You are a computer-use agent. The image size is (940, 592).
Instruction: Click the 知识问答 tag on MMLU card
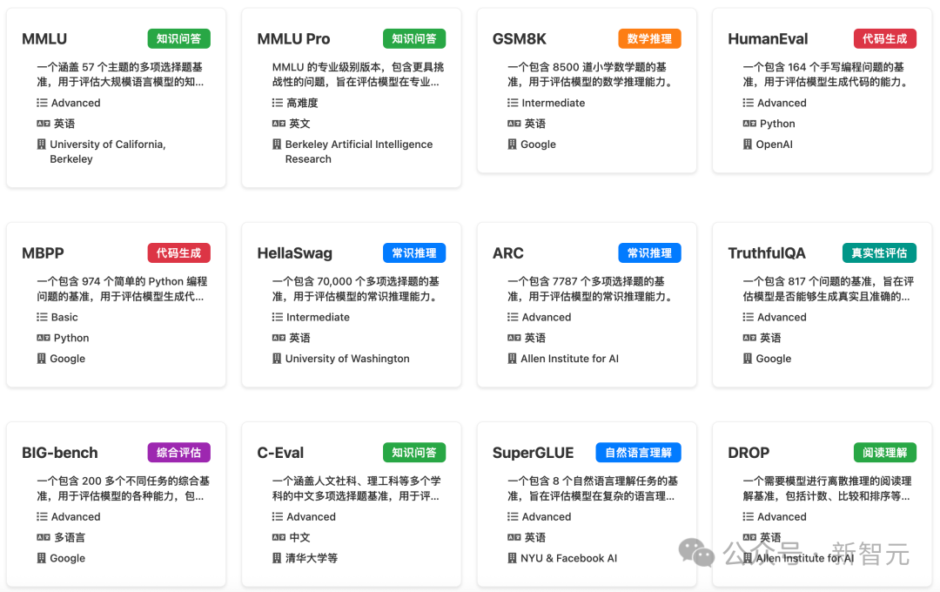[x=178, y=39]
